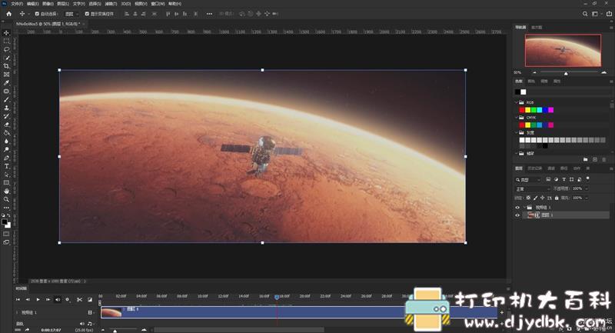Go to first frame of timeline
Screen dimensions: 615x333
(18, 300)
